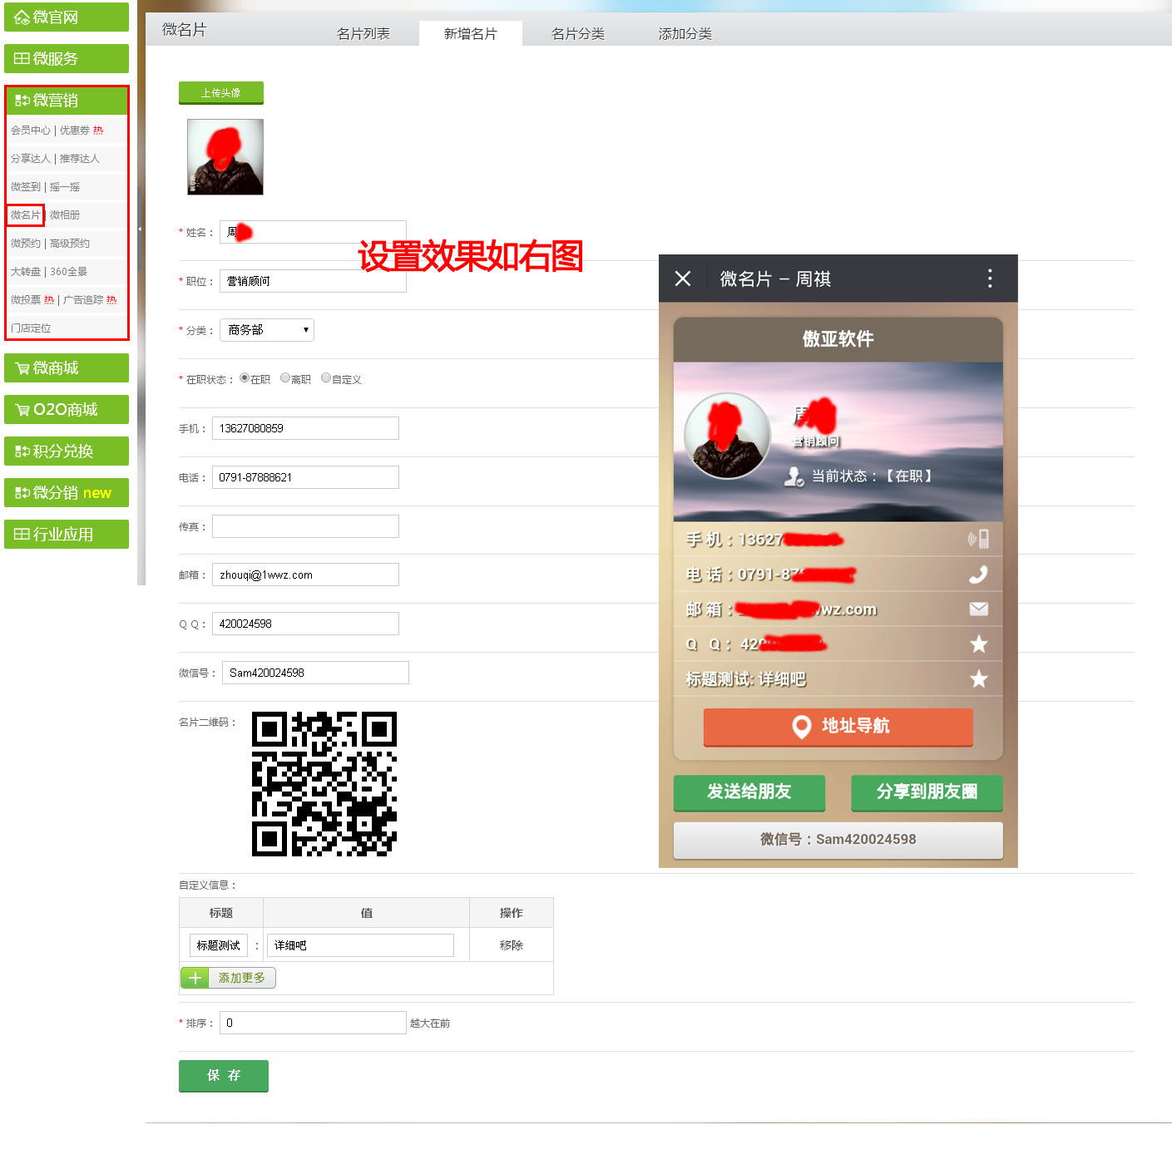Select the 在职 radio button
The image size is (1172, 1164).
pyautogui.click(x=245, y=378)
